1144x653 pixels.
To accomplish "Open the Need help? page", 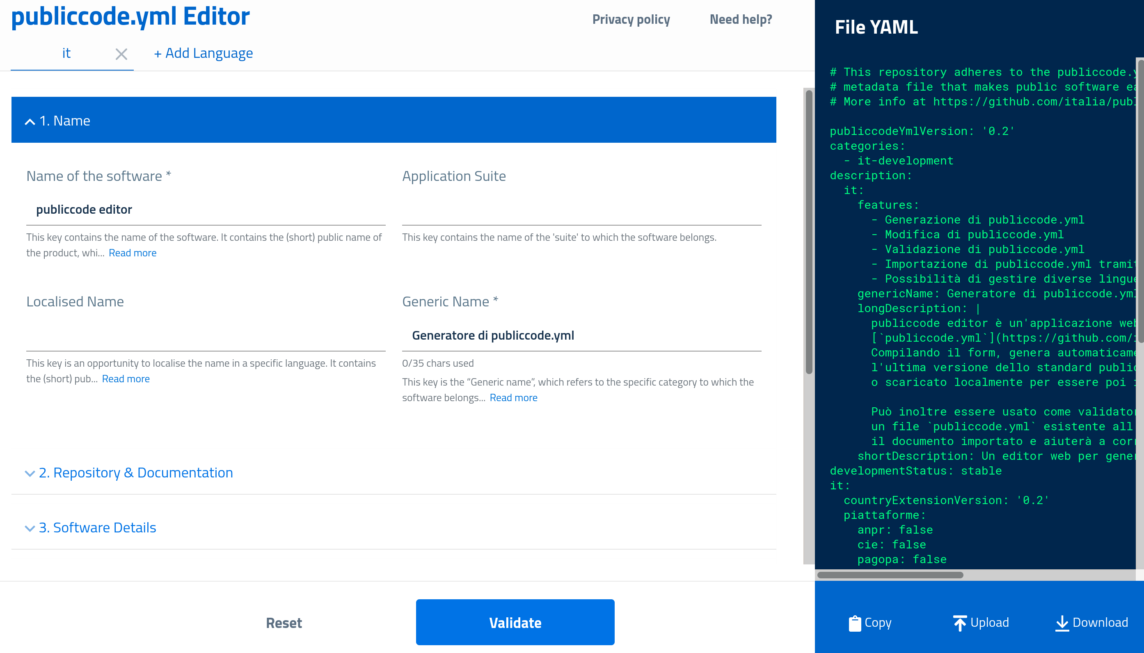I will tap(741, 19).
